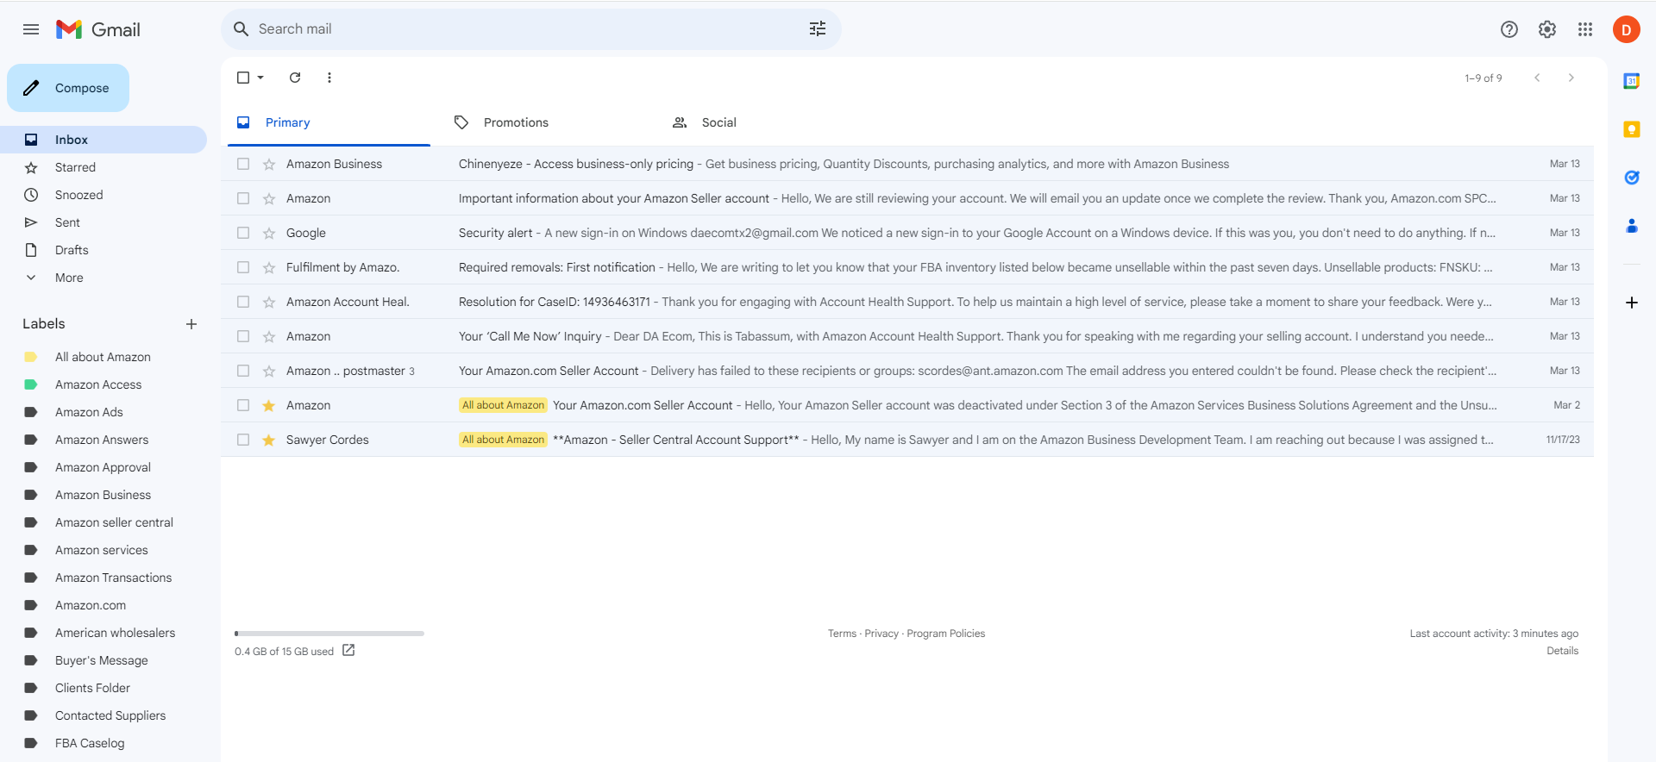Open the Amazon Ads label

[103, 412]
